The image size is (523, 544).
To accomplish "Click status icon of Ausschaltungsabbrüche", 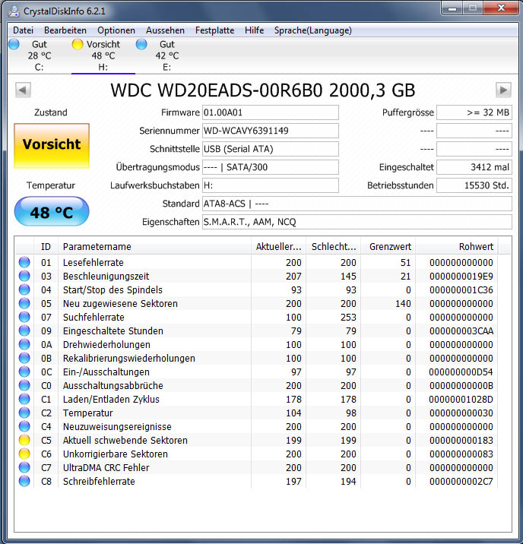I will pyautogui.click(x=24, y=385).
